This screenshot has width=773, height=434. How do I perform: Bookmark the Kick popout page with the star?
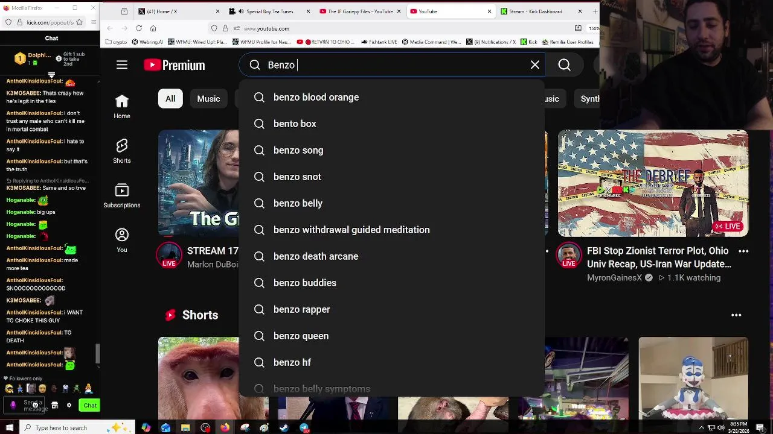click(x=80, y=22)
